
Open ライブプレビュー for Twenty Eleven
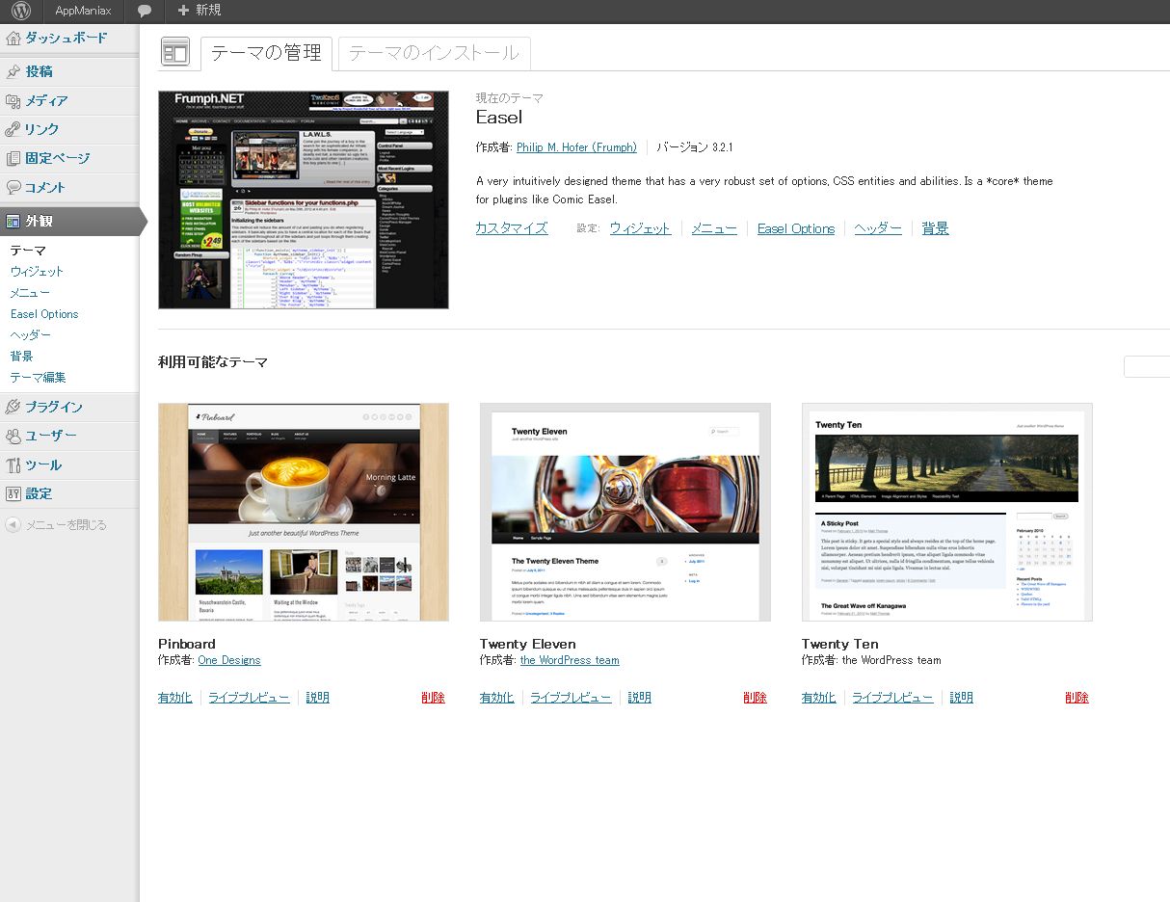click(571, 698)
